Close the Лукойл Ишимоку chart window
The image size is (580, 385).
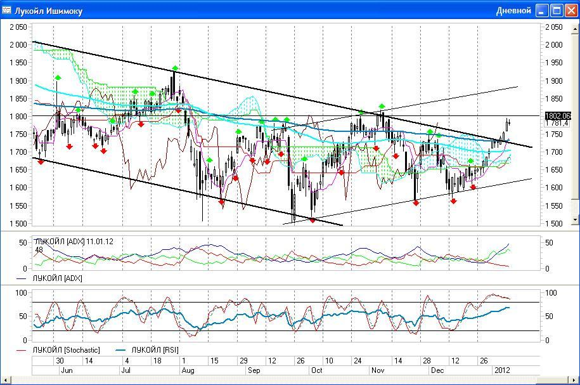point(571,10)
